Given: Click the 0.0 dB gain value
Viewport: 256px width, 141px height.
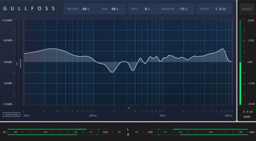Looking at the screenshot, I should tap(248, 112).
